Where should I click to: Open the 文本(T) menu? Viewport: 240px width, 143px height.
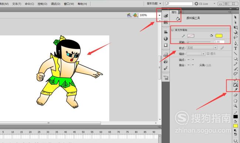[x=17, y=4]
